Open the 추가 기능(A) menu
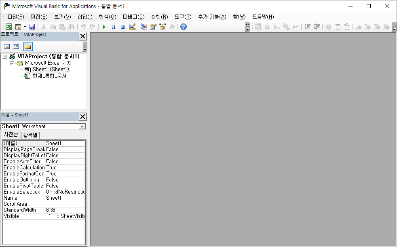 pos(212,17)
